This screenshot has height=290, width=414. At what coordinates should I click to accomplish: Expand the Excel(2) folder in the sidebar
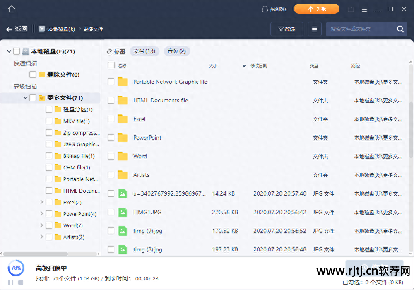41,202
